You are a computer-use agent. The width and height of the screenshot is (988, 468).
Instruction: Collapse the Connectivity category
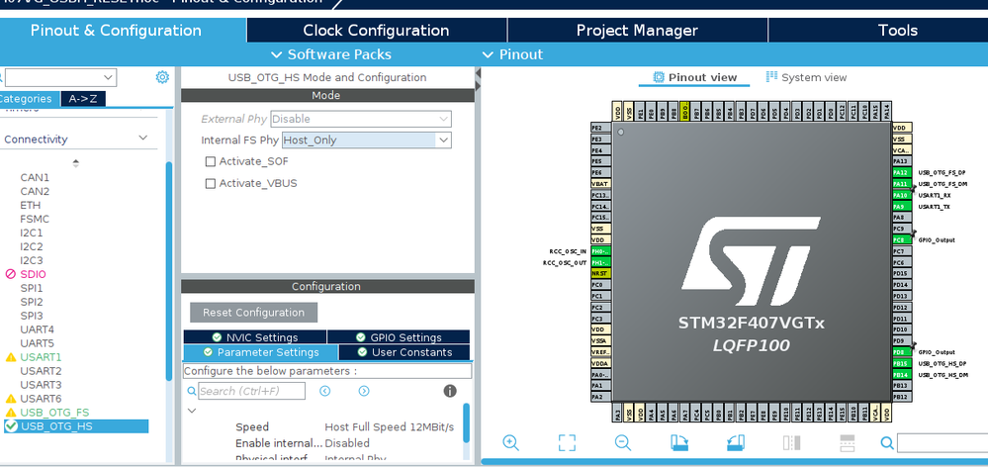point(143,139)
